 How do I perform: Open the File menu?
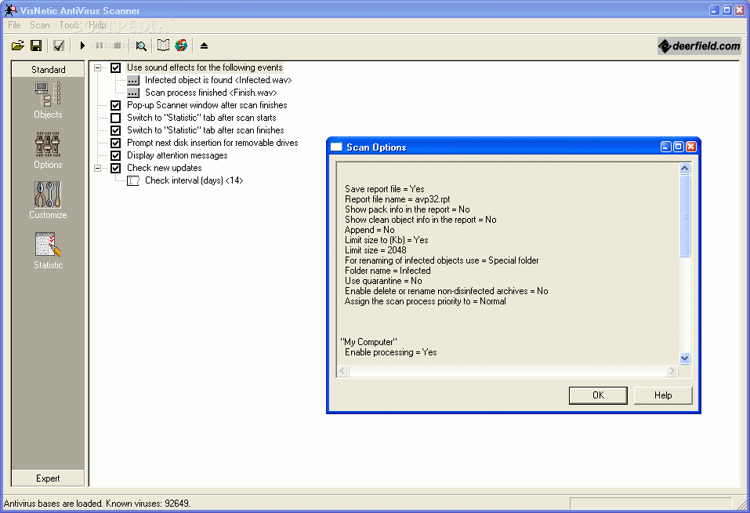point(14,25)
